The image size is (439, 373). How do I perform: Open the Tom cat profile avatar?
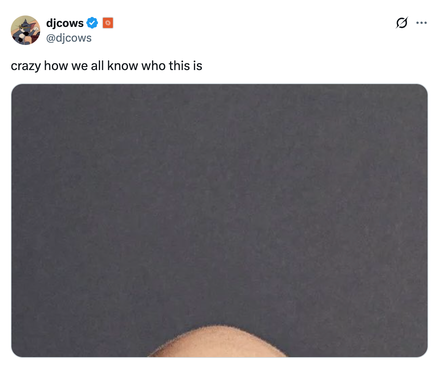click(25, 30)
